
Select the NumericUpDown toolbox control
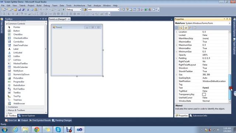(21, 75)
